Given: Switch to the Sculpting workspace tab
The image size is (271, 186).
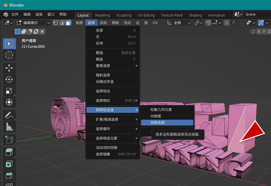Looking at the screenshot, I should click(x=124, y=15).
